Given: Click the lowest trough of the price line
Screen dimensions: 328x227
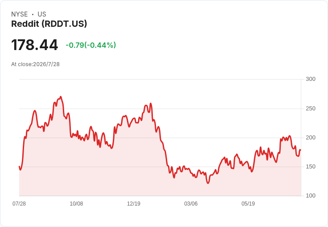Looking at the screenshot, I should click(208, 183).
